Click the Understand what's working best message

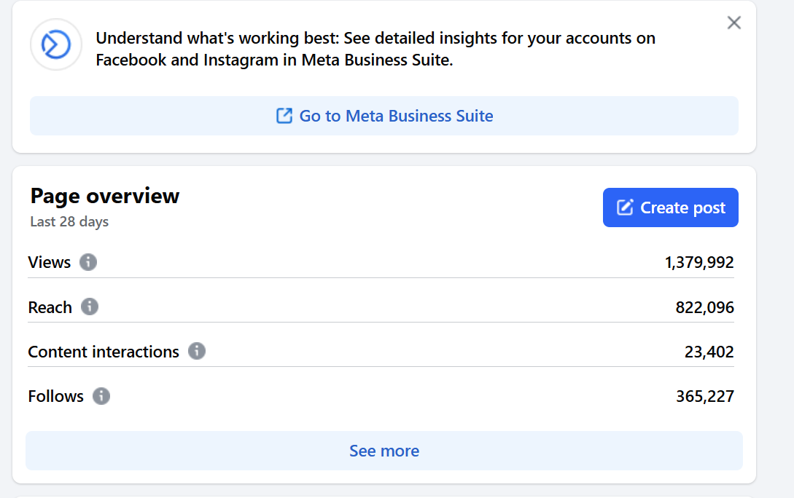375,49
